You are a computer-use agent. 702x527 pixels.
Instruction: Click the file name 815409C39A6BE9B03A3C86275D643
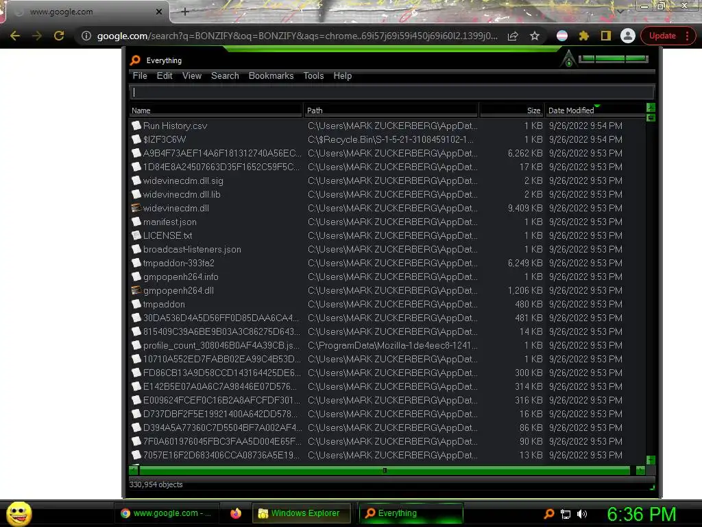pos(221,331)
